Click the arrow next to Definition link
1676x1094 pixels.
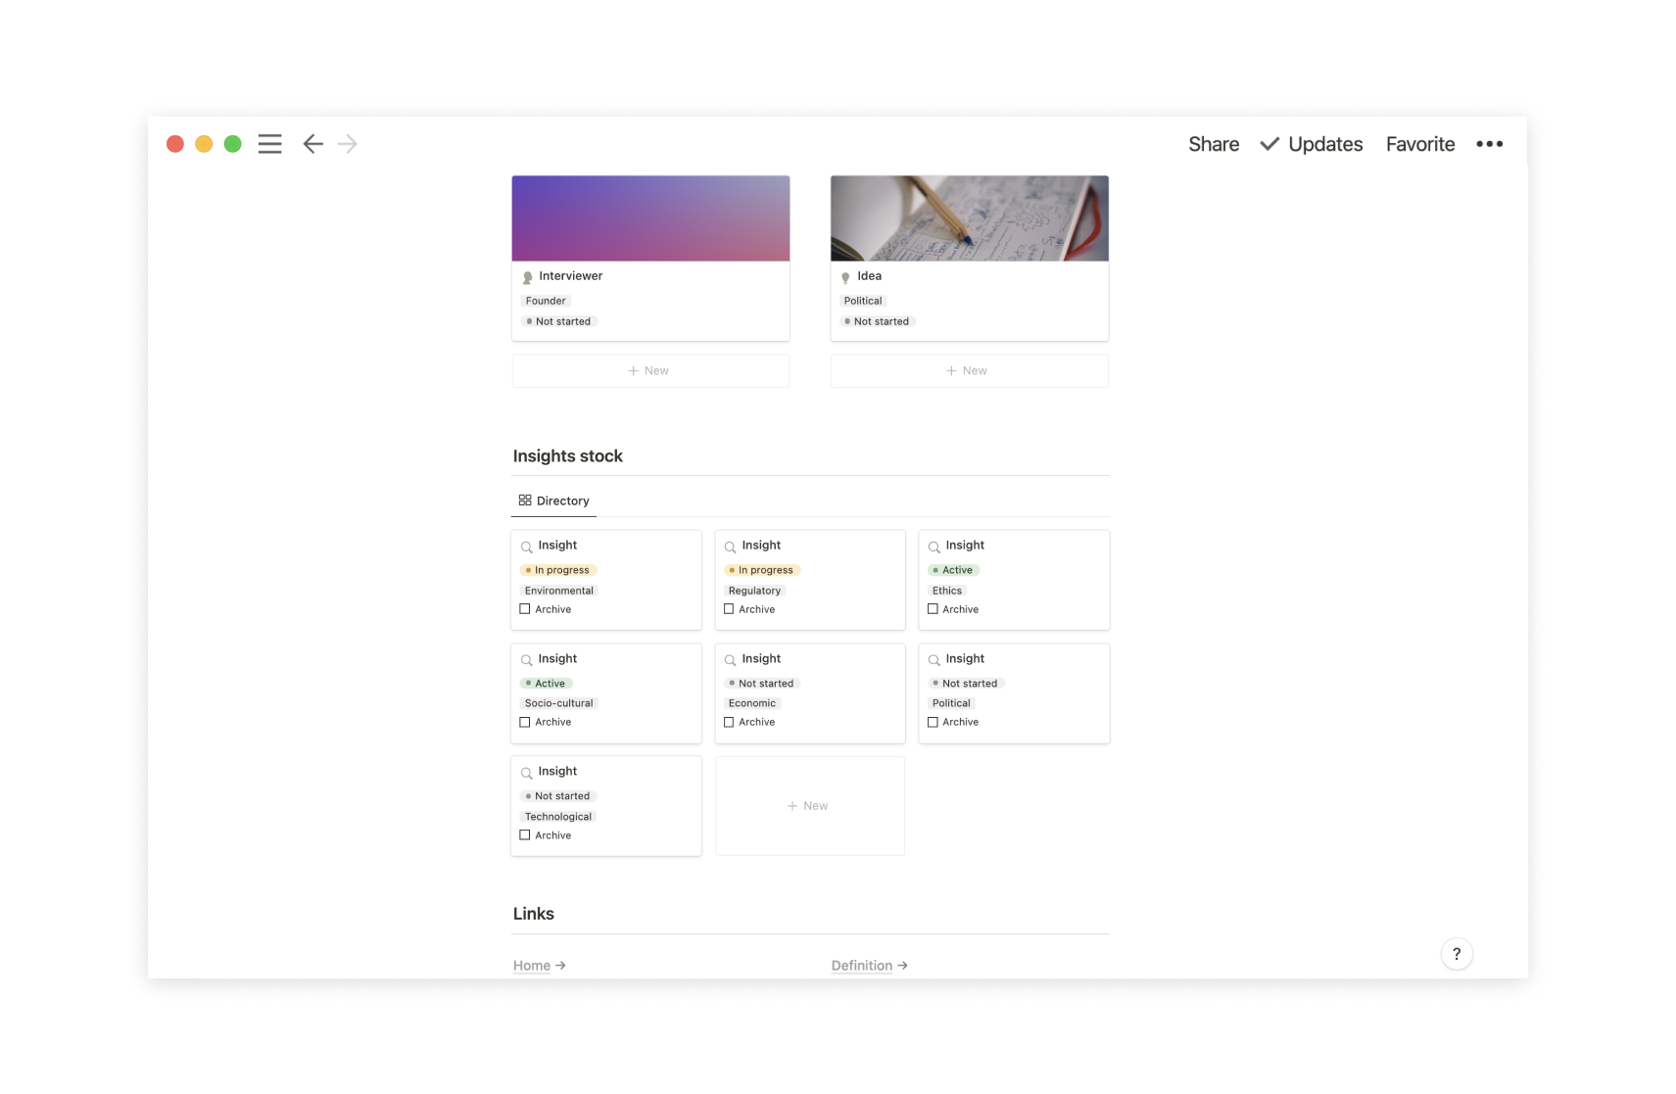click(x=902, y=966)
